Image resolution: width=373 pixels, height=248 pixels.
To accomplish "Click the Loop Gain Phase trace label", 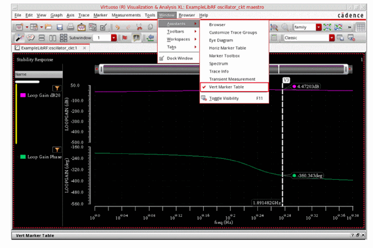I will [44, 157].
